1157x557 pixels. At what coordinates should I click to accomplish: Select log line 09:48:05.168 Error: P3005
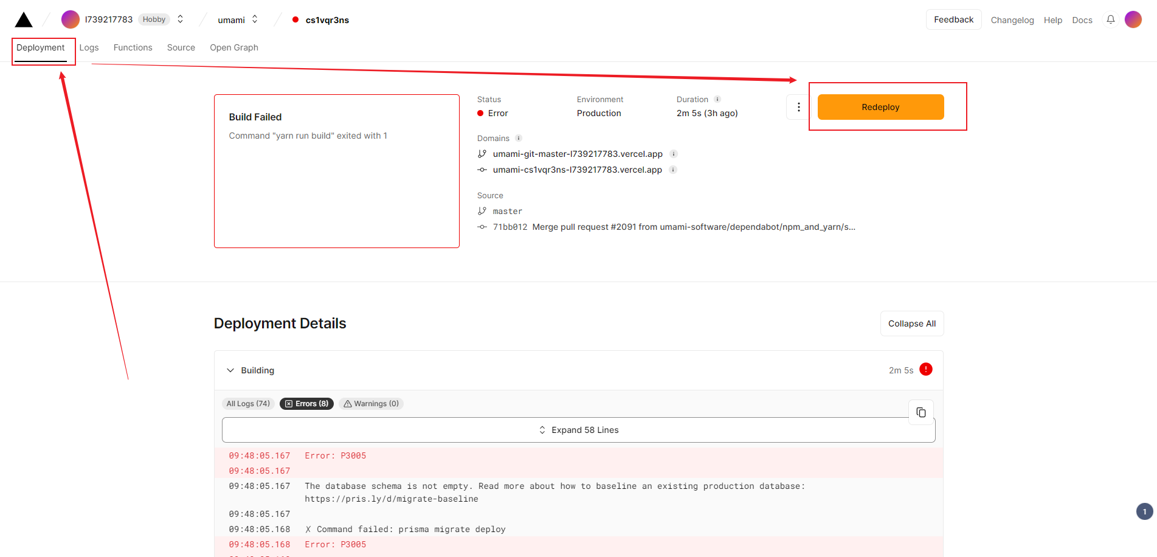[579, 544]
